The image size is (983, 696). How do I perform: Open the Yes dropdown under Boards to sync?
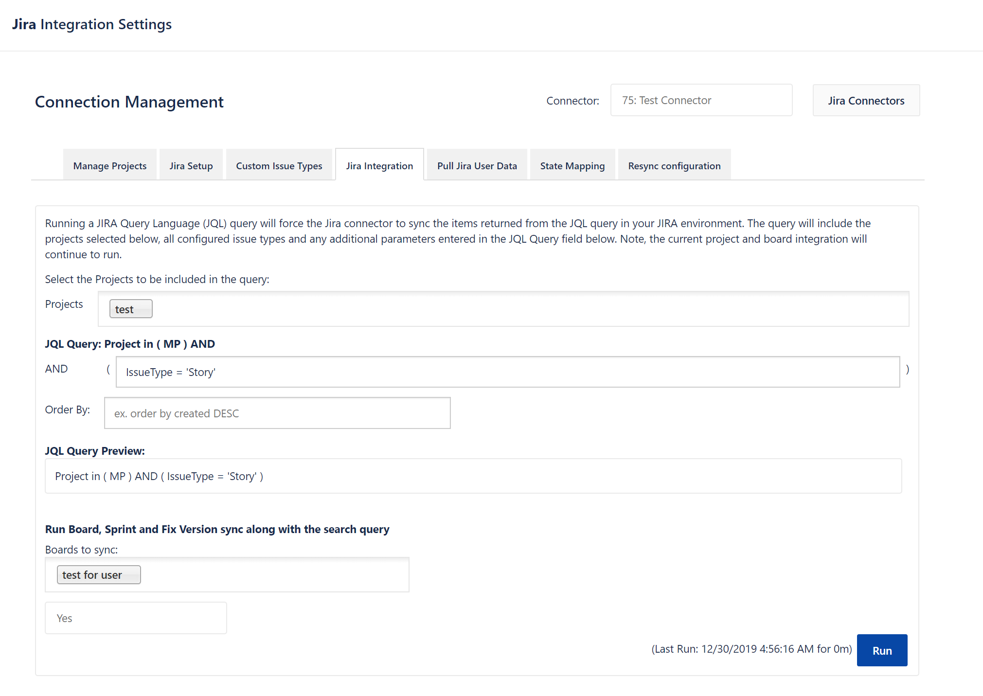tap(136, 618)
